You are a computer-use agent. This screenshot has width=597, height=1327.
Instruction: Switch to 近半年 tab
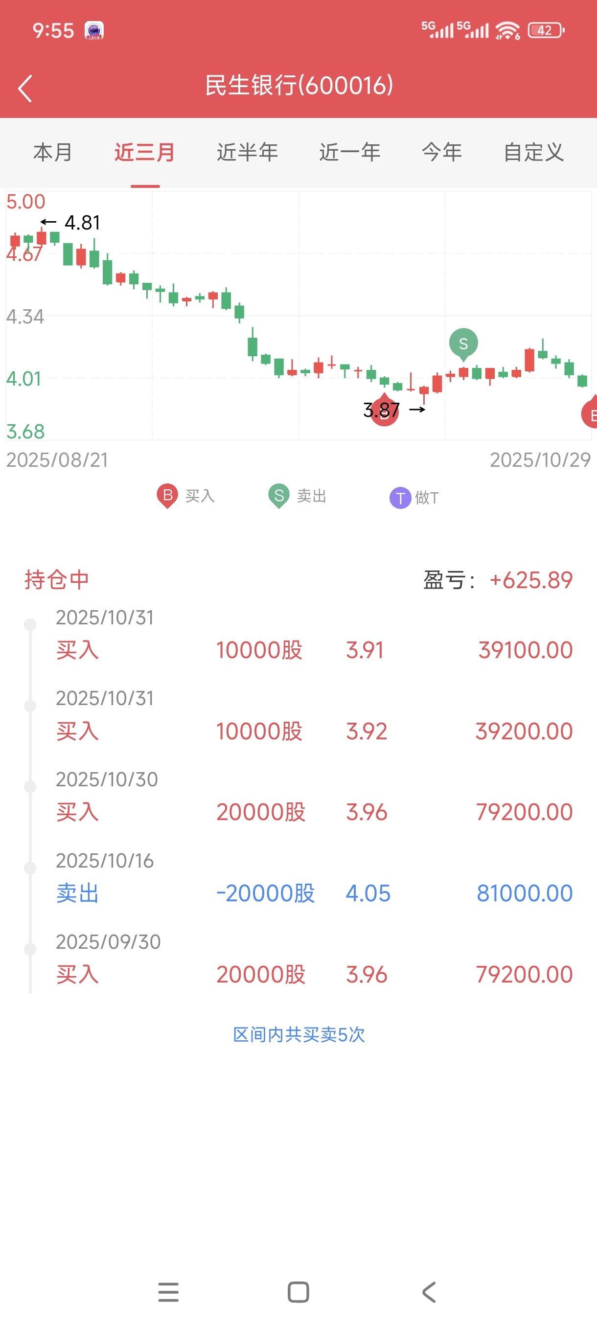pos(247,153)
